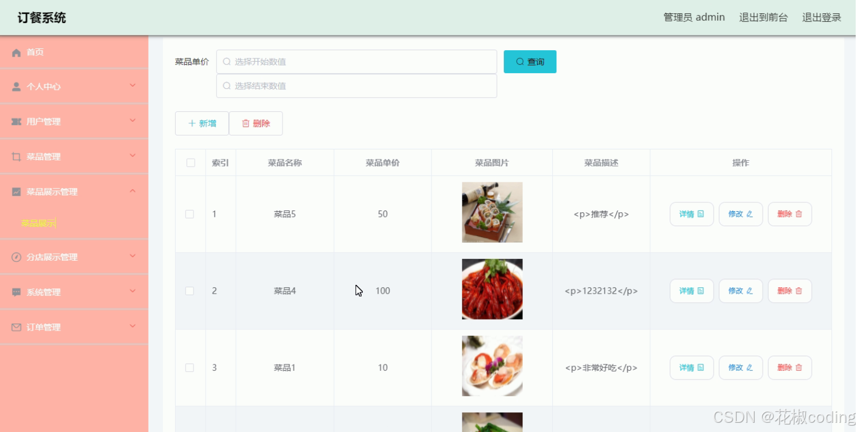The width and height of the screenshot is (858, 432).
Task: Expand the 用户管理 menu chevron
Action: pyautogui.click(x=133, y=121)
